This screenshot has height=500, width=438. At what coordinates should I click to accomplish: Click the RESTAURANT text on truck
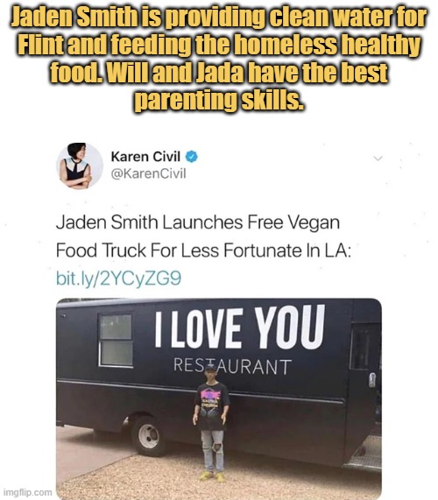click(x=232, y=366)
